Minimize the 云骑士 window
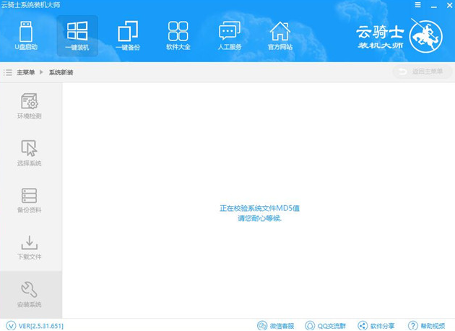The image size is (455, 331). (434, 5)
